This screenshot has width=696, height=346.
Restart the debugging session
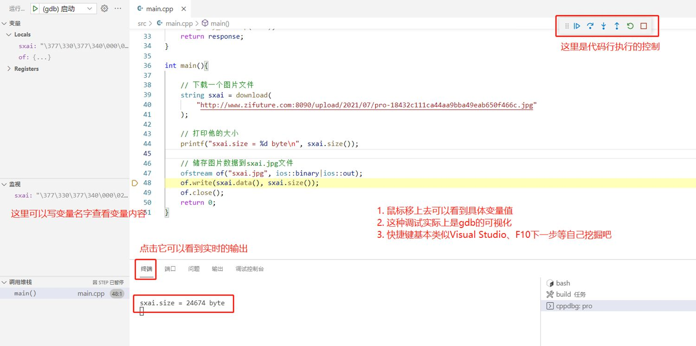[630, 26]
